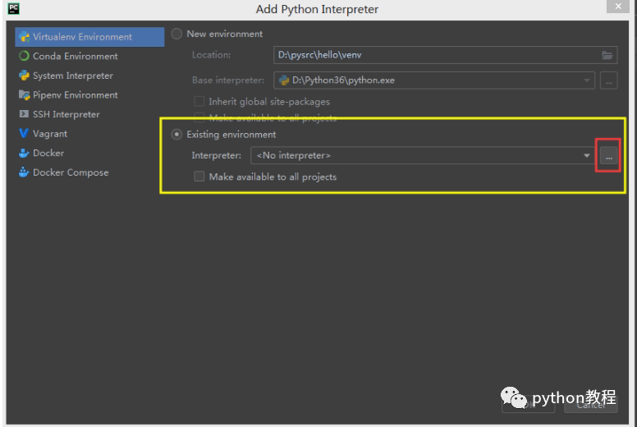Click the PyCharm logo in title bar
This screenshot has width=637, height=427.
click(x=13, y=8)
